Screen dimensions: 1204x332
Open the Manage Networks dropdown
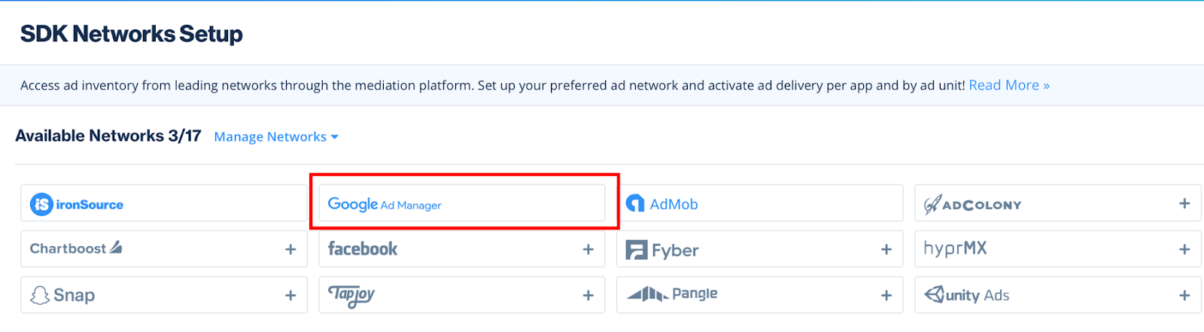pyautogui.click(x=270, y=136)
